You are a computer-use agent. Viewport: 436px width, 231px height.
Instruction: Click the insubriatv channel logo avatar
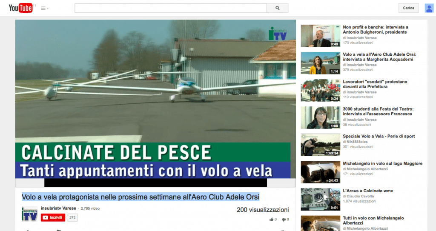click(x=29, y=214)
